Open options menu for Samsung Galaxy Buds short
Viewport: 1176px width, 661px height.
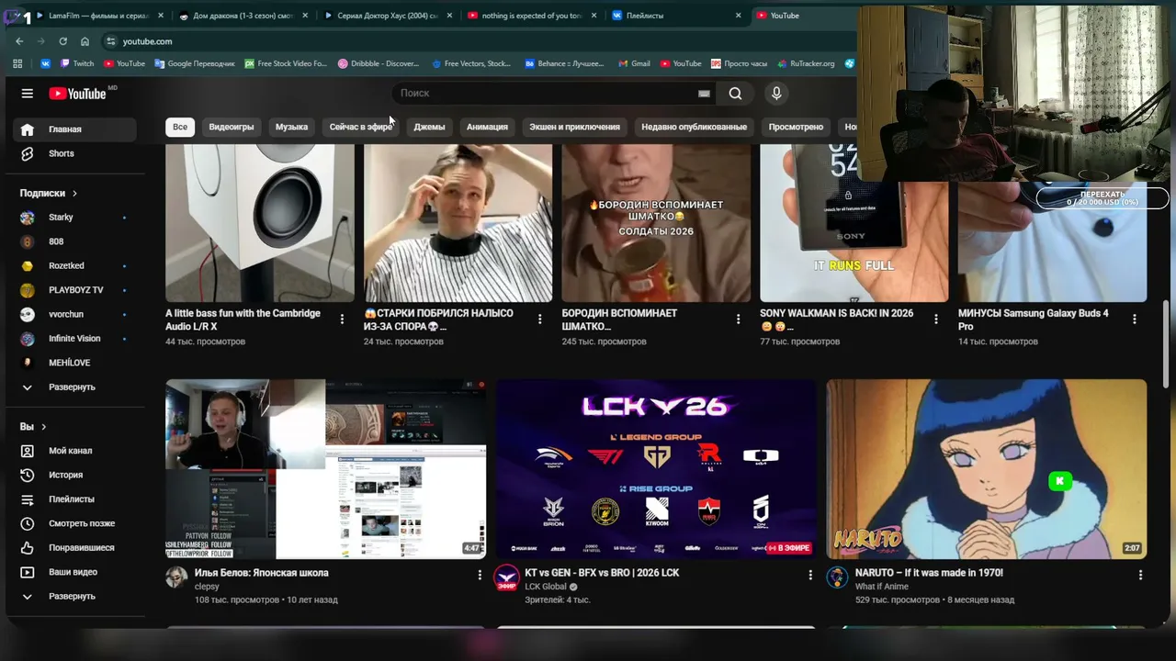[1135, 319]
